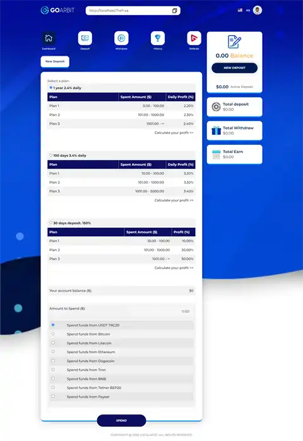Click the Total Withdraw card
This screenshot has width=303, height=441.
pyautogui.click(x=235, y=130)
